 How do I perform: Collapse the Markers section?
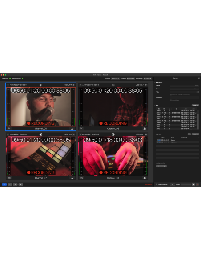155,134
